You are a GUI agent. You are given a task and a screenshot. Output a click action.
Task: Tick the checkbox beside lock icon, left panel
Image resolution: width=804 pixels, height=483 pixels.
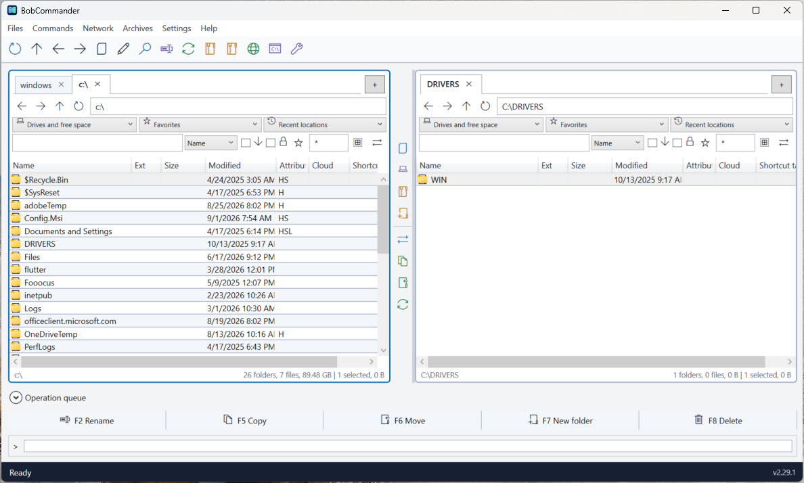271,143
